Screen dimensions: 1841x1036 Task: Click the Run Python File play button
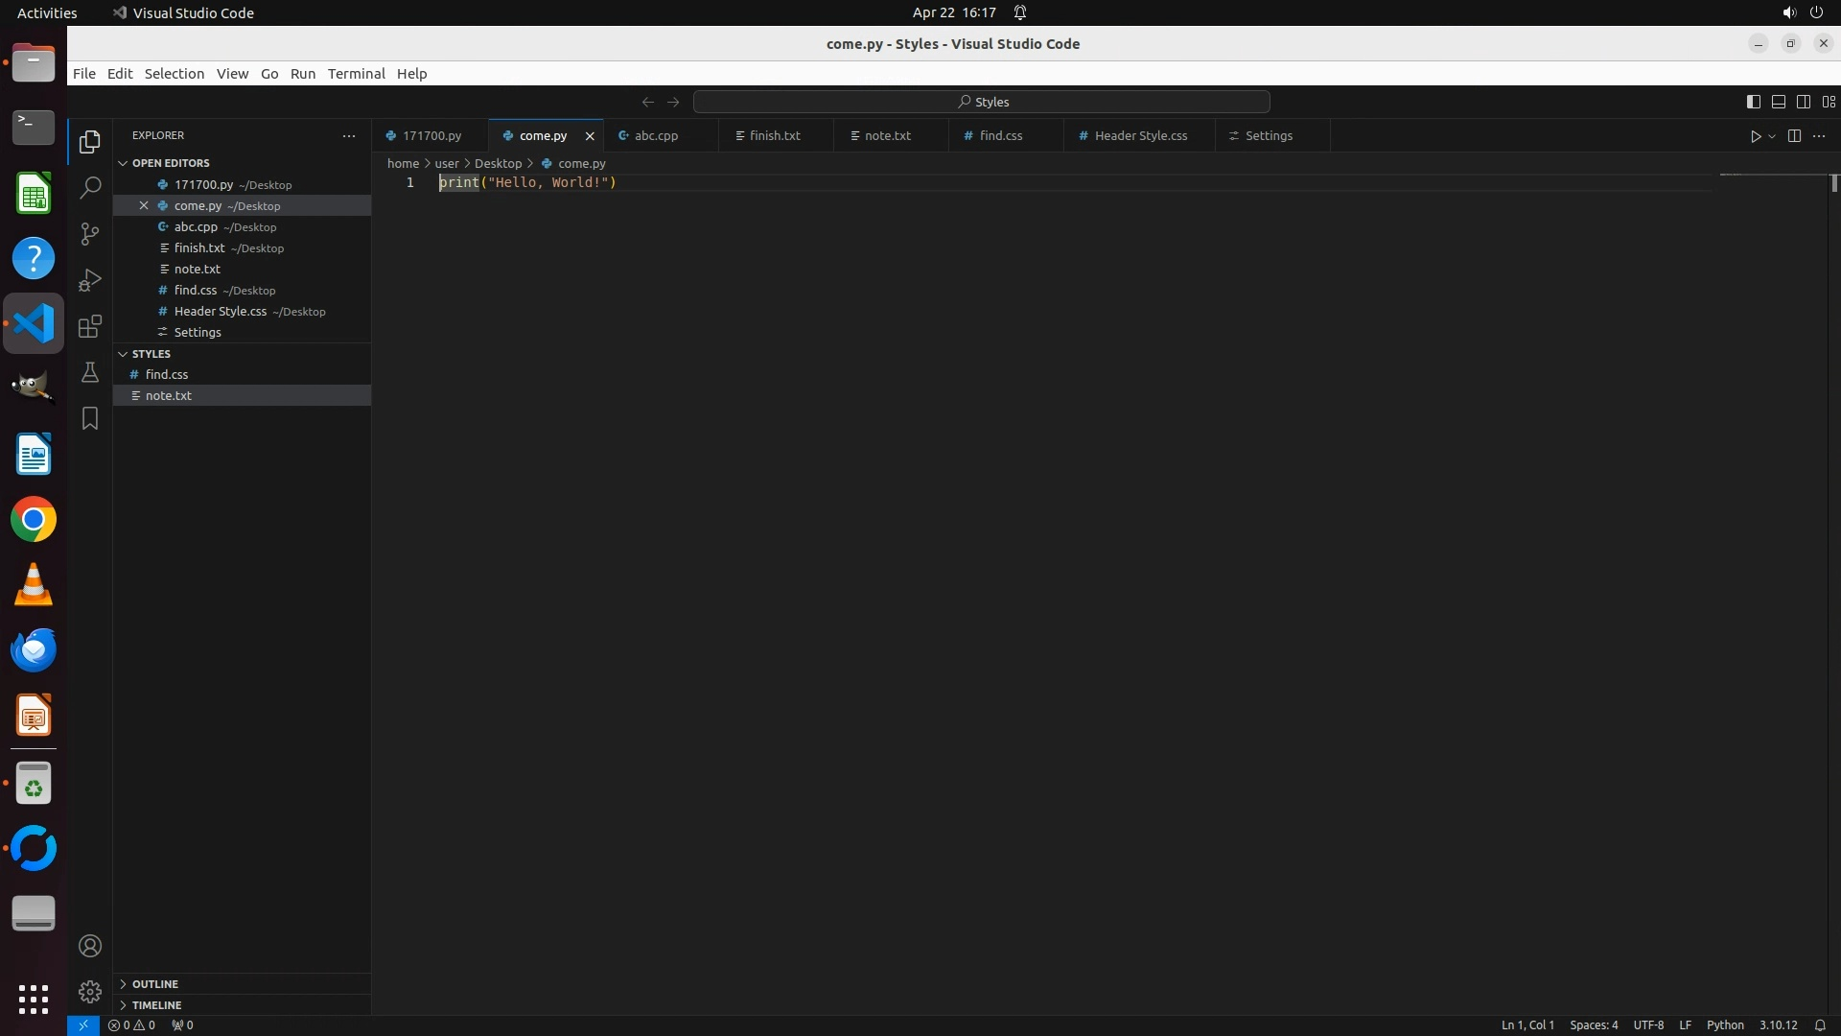point(1755,136)
